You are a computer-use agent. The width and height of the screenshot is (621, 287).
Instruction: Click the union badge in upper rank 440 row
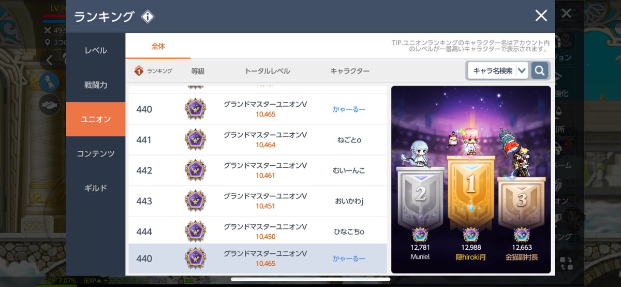[x=195, y=109]
